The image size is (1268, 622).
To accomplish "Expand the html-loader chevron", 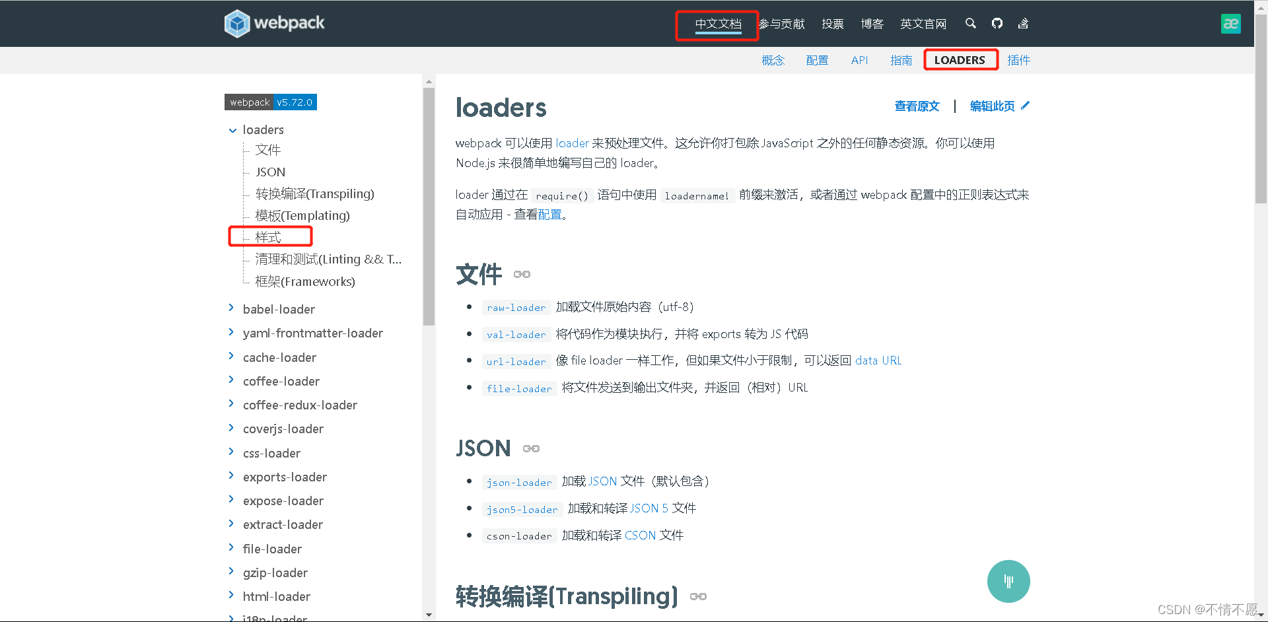I will pyautogui.click(x=231, y=595).
